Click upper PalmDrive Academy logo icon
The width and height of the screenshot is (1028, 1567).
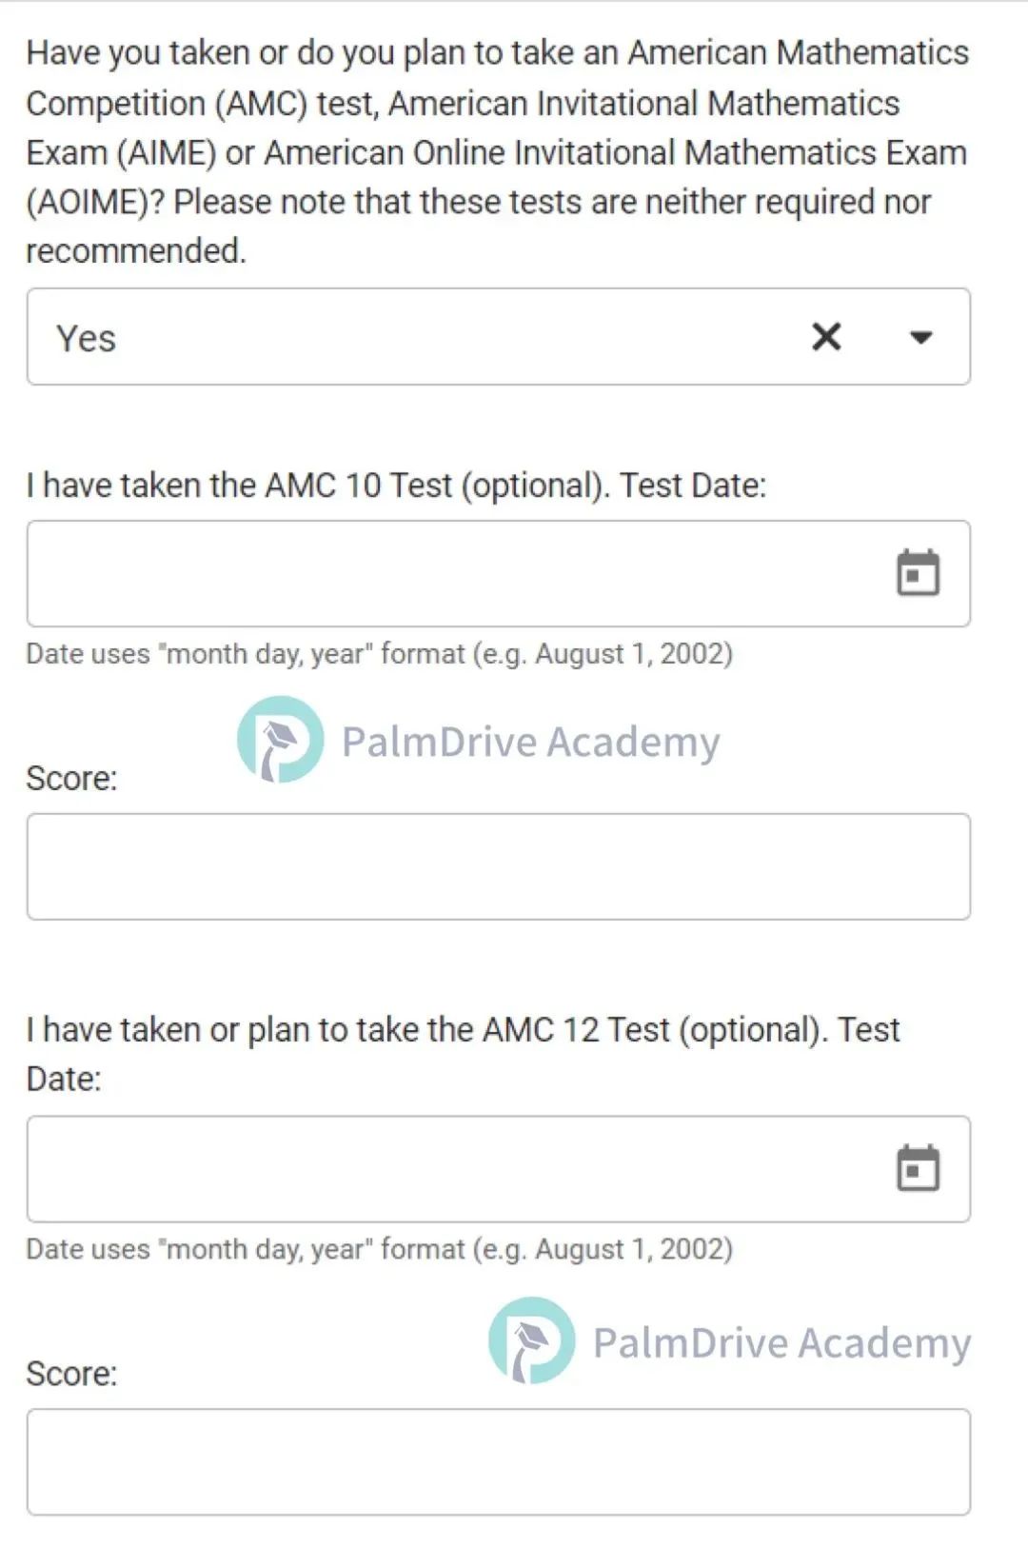click(x=280, y=740)
